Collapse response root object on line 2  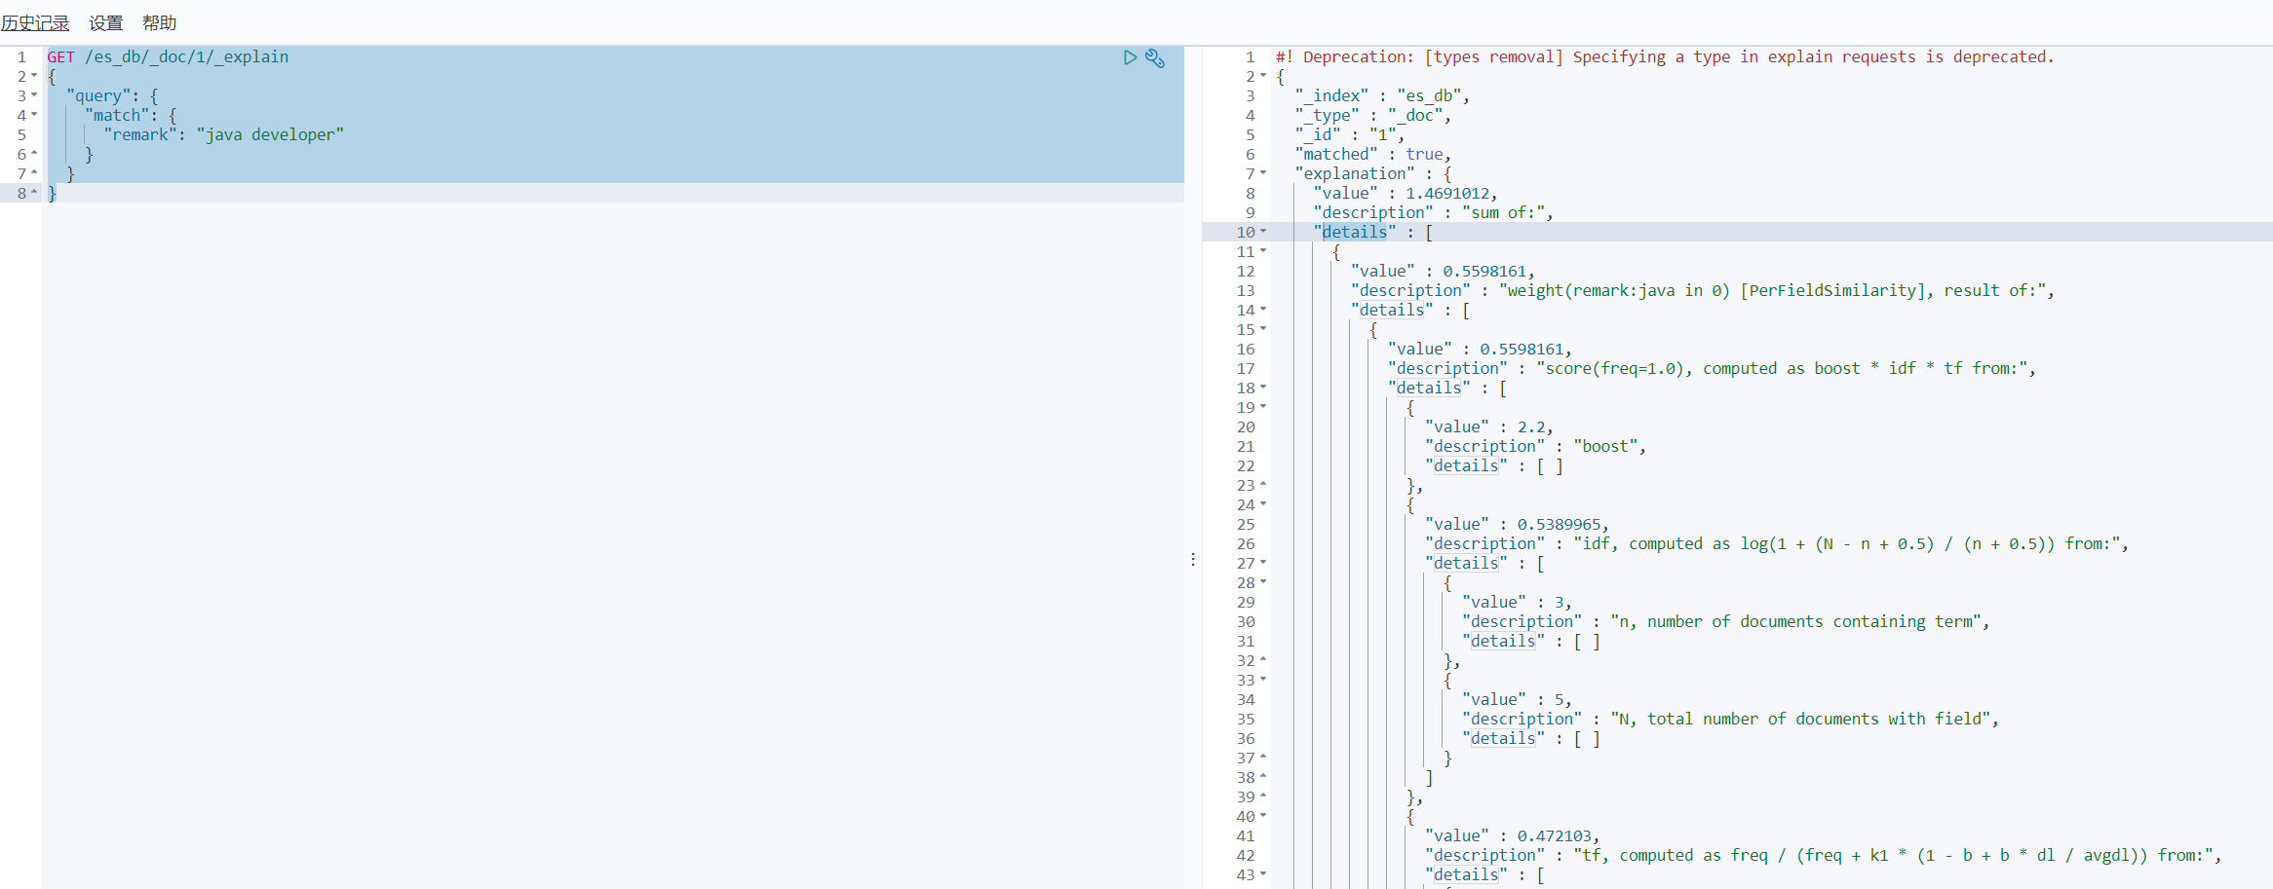[x=1263, y=76]
